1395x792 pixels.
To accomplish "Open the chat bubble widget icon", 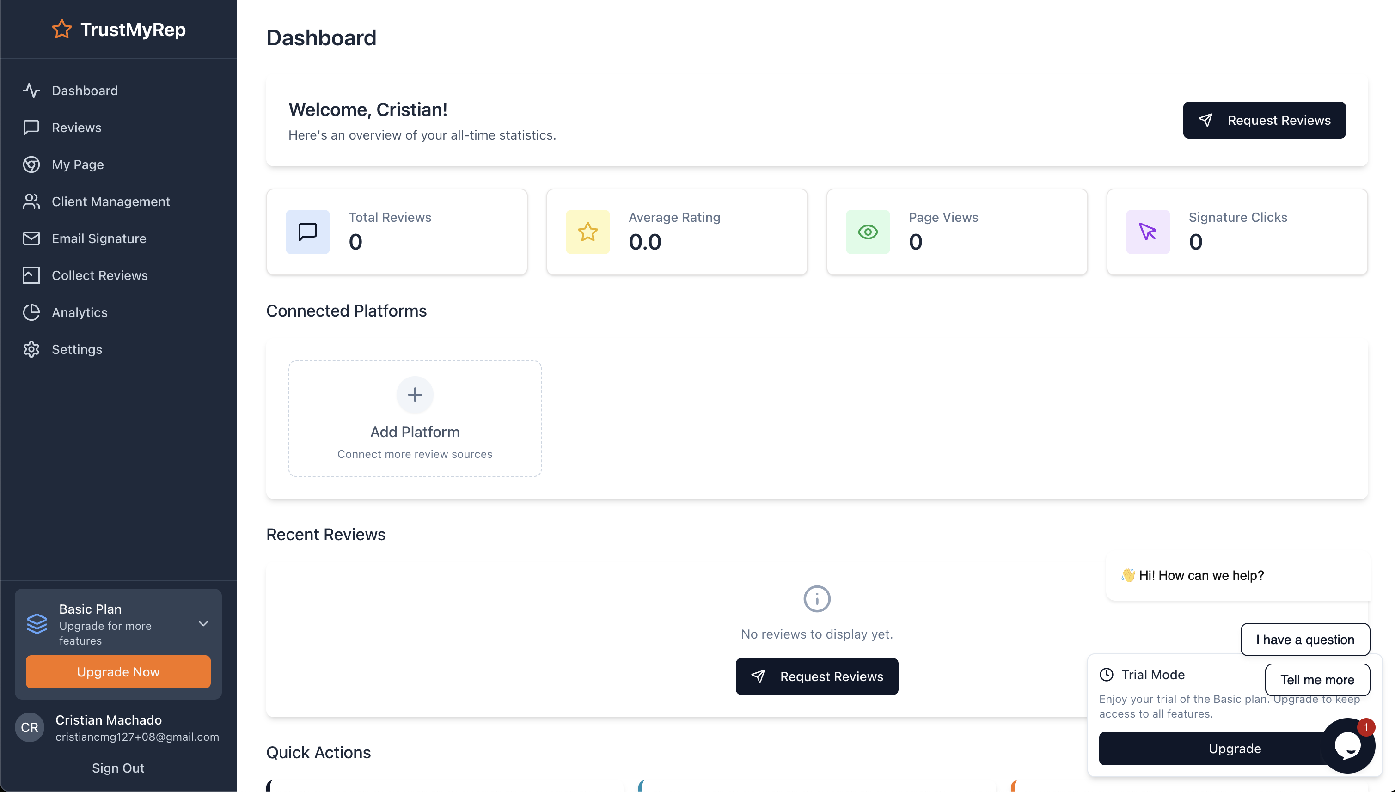I will [1348, 746].
